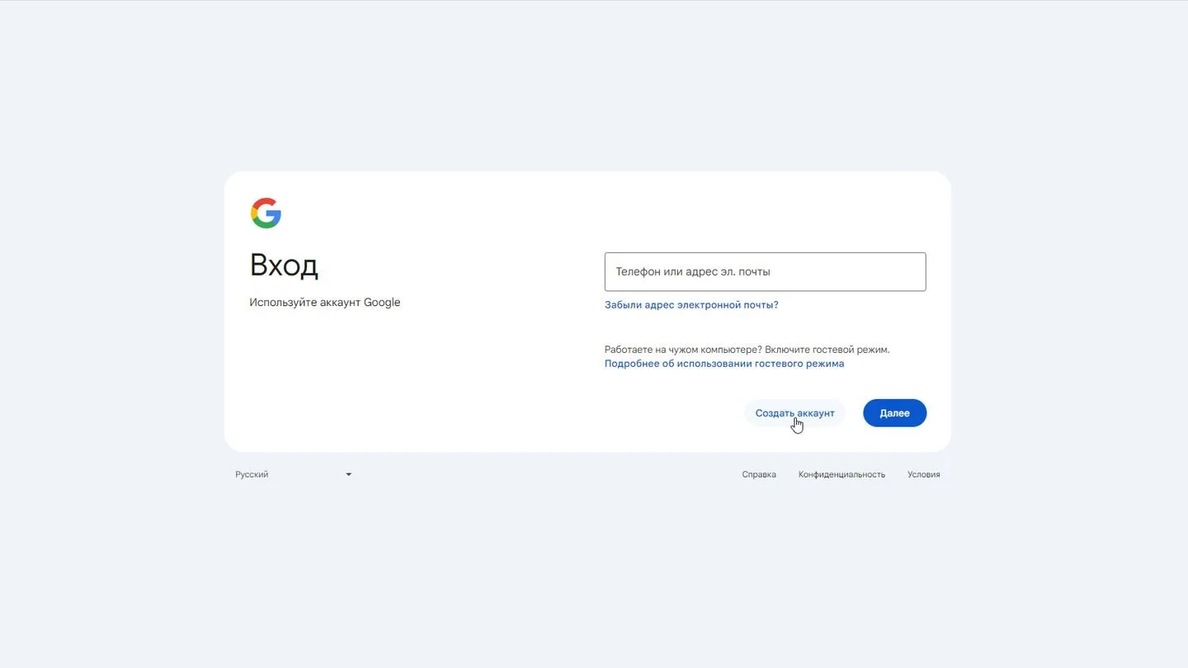Viewport: 1188px width, 668px height.
Task: Open the 'Справка' footer link
Action: (x=759, y=474)
